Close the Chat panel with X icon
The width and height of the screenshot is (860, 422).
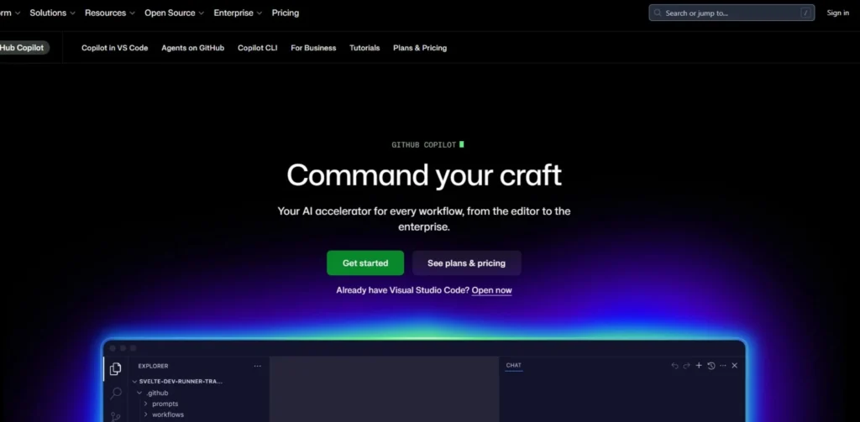(x=734, y=366)
